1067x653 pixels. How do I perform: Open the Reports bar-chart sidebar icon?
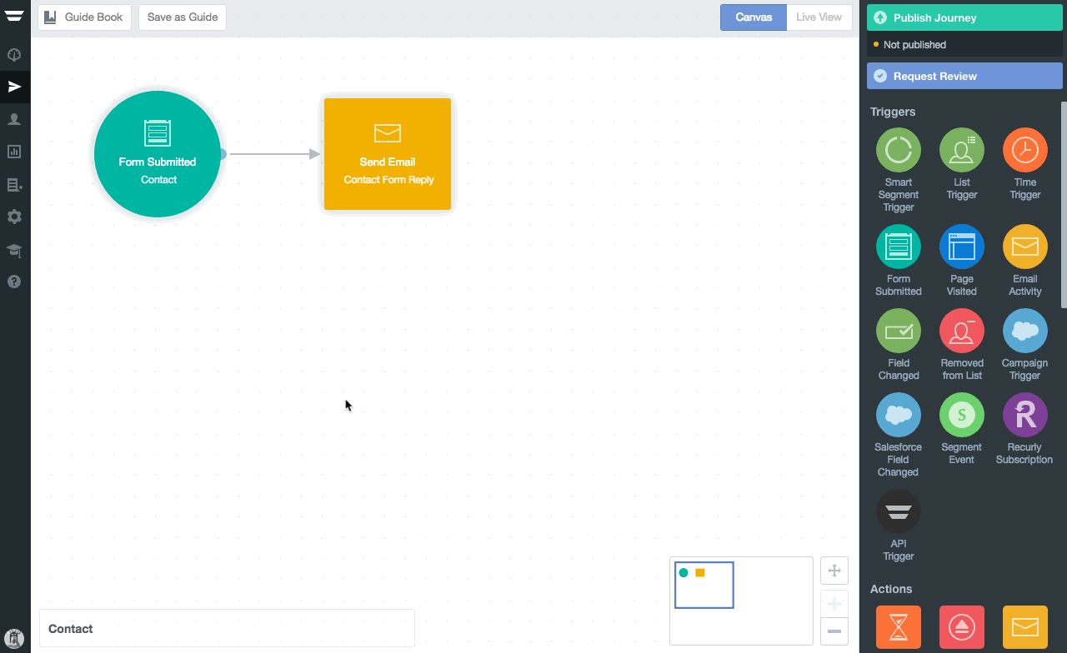point(14,152)
